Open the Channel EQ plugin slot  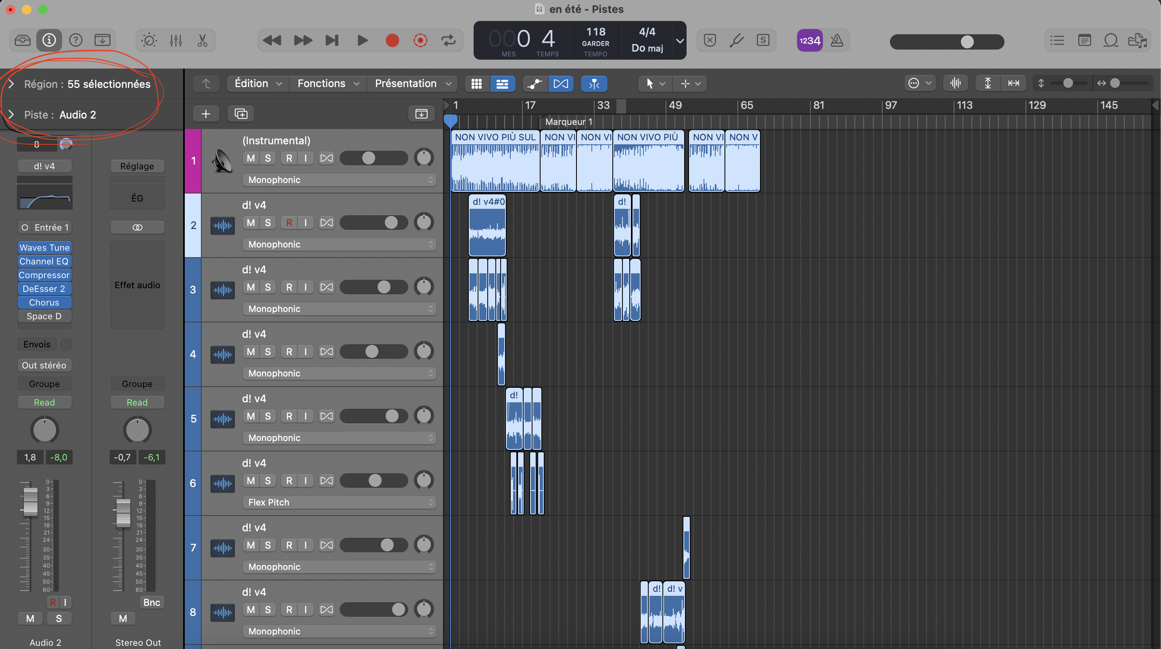click(x=45, y=261)
